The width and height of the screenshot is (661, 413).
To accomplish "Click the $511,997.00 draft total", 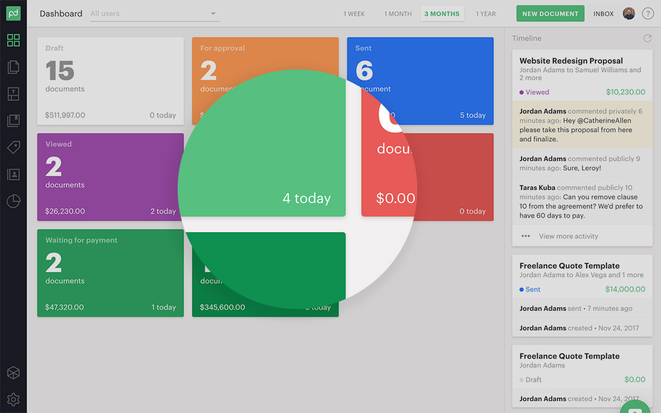I will [x=65, y=115].
